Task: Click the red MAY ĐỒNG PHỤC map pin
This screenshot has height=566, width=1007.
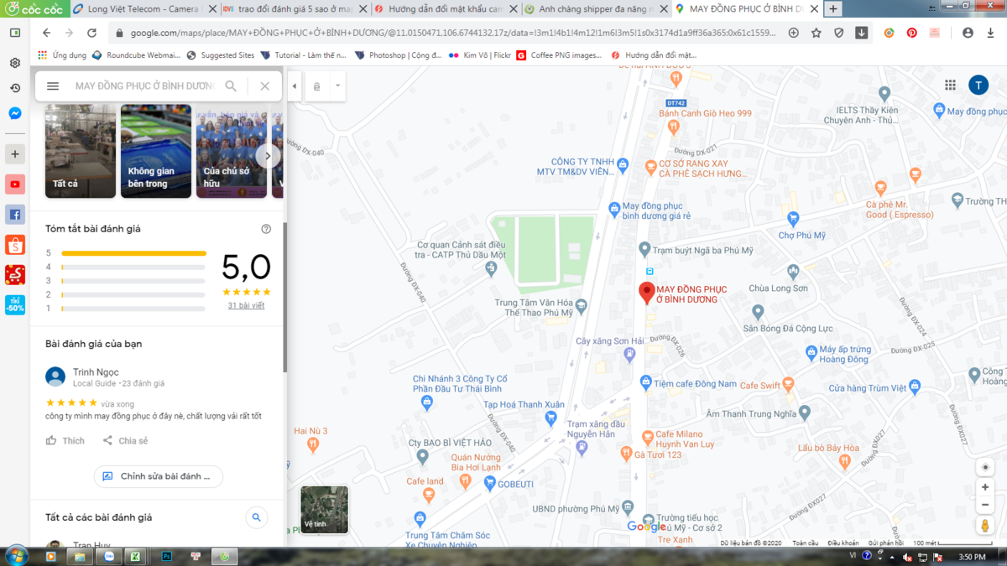Action: [x=646, y=293]
